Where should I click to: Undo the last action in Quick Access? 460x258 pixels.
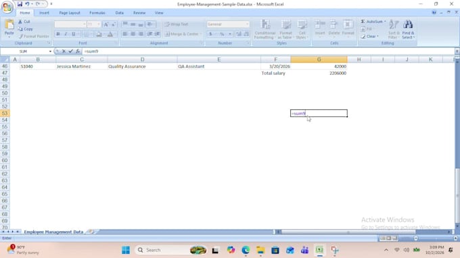pyautogui.click(x=27, y=4)
